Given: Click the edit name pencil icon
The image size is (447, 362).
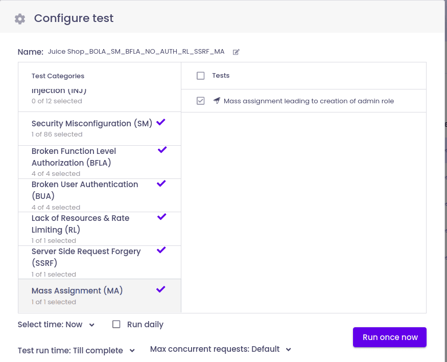Looking at the screenshot, I should pyautogui.click(x=236, y=52).
